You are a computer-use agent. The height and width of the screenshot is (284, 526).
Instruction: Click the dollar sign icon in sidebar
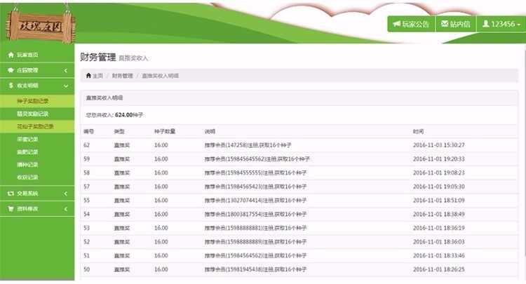tap(11, 86)
